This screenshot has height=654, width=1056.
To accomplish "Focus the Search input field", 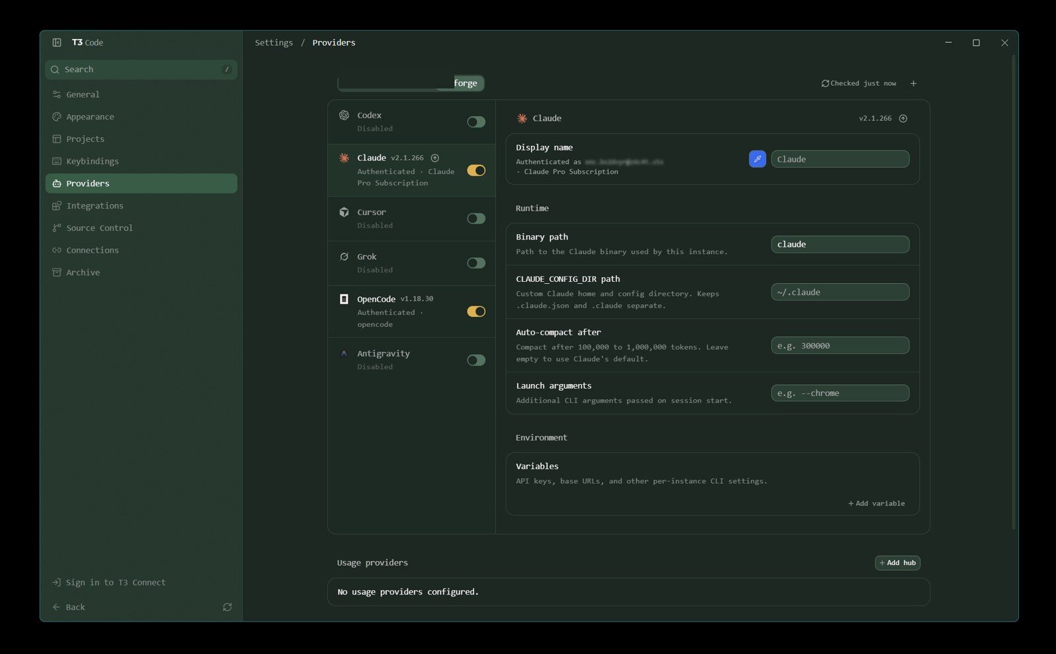I will [x=141, y=69].
